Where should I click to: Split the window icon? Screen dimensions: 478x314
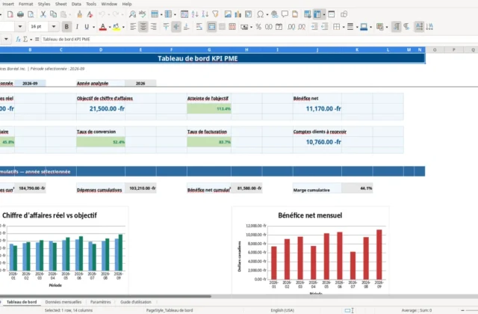[x=332, y=14]
